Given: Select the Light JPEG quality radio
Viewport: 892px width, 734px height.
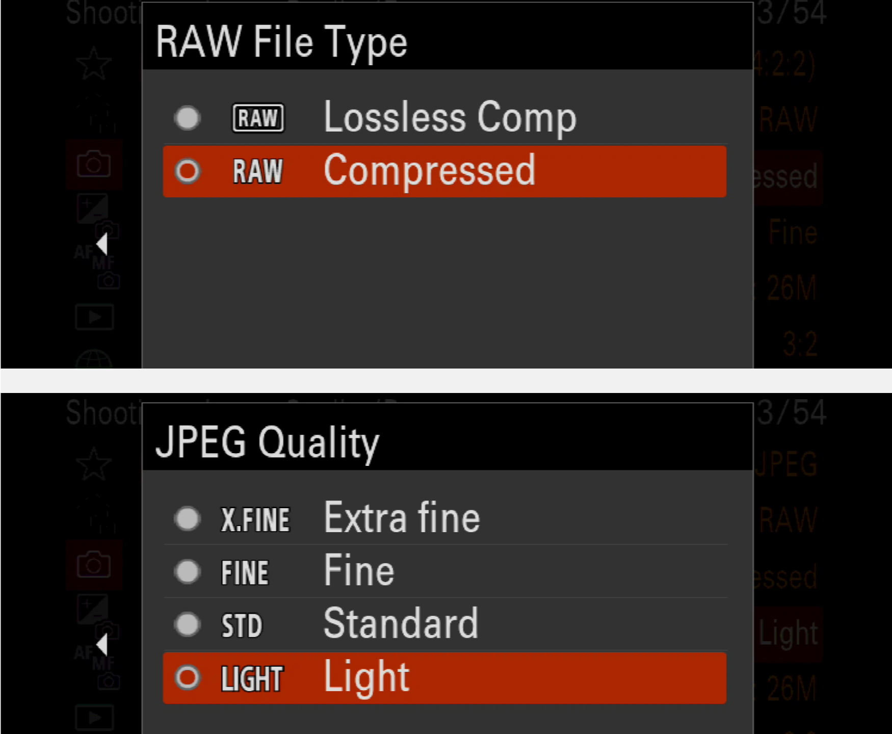Looking at the screenshot, I should (187, 677).
